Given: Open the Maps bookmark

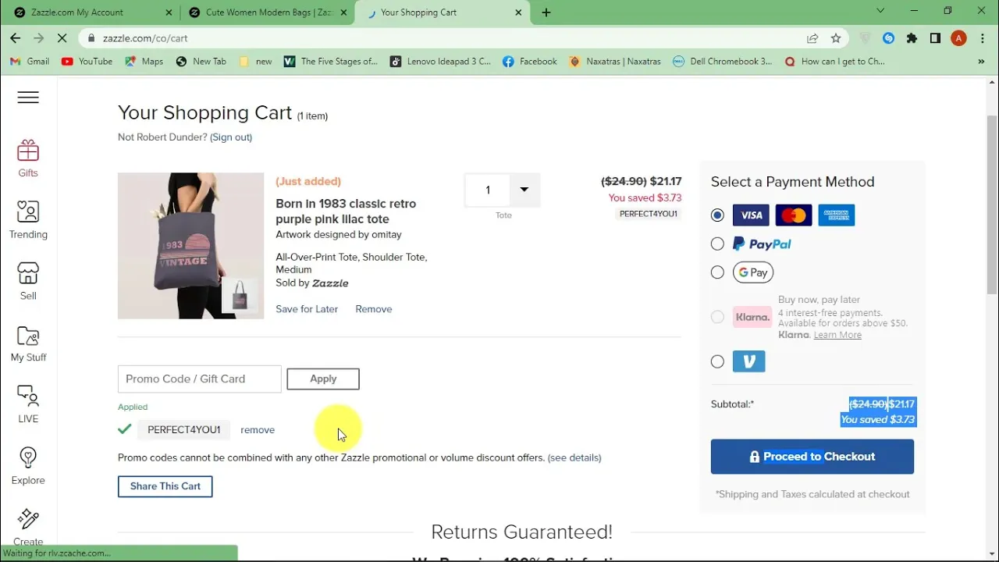Looking at the screenshot, I should point(144,62).
